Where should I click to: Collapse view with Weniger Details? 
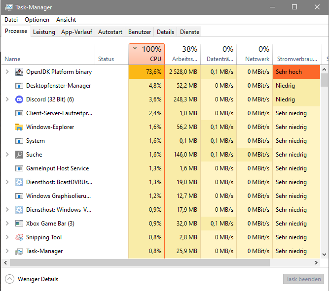click(x=32, y=279)
